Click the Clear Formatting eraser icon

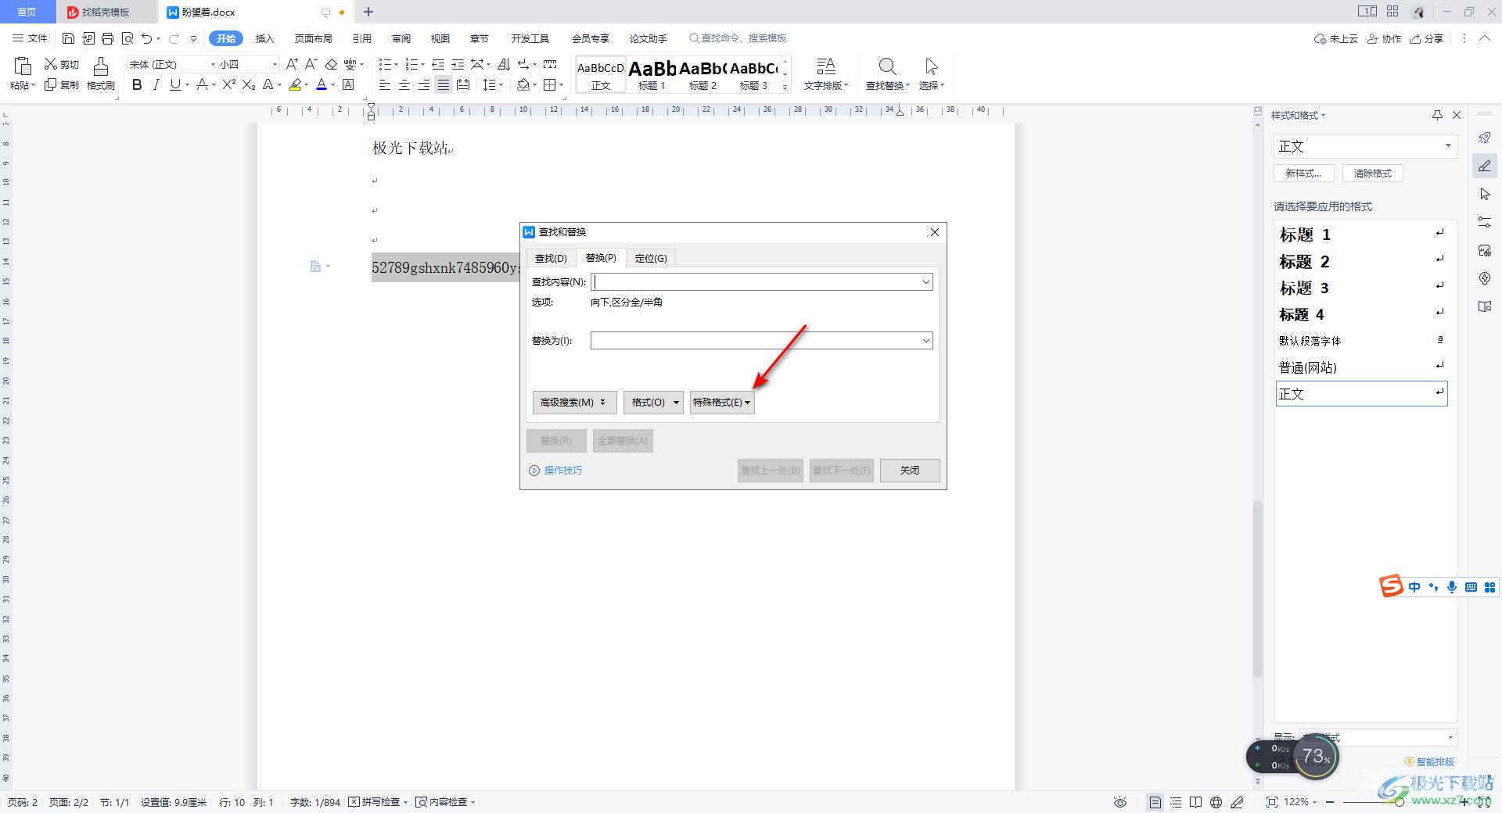click(x=331, y=64)
